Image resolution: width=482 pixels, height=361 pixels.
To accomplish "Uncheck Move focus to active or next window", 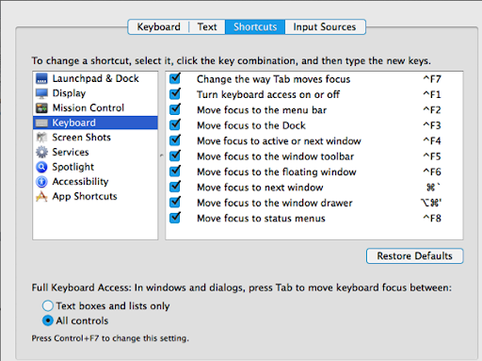I will [x=175, y=140].
